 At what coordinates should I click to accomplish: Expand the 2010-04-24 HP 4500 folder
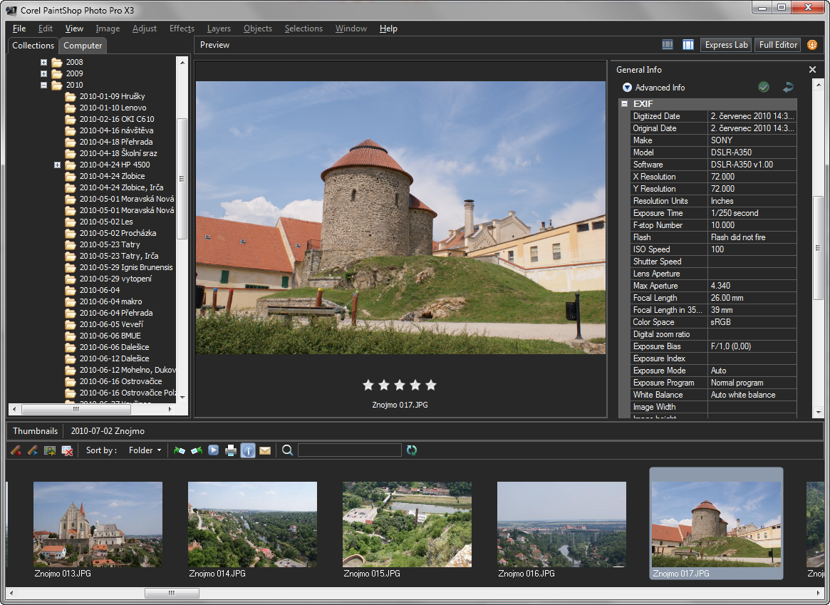57,165
